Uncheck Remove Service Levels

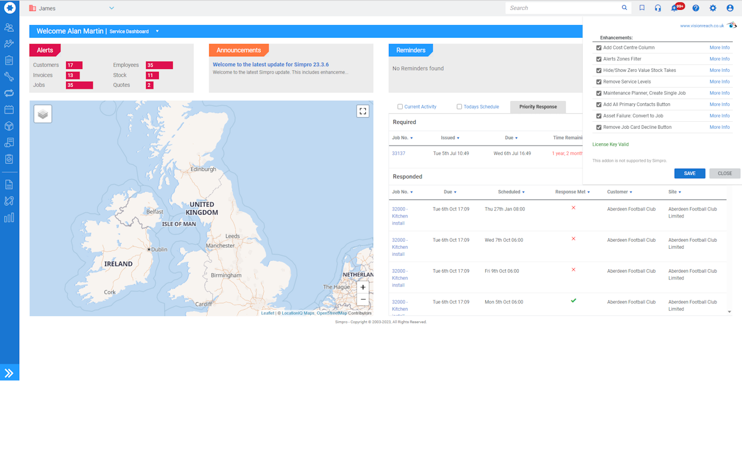tap(599, 82)
